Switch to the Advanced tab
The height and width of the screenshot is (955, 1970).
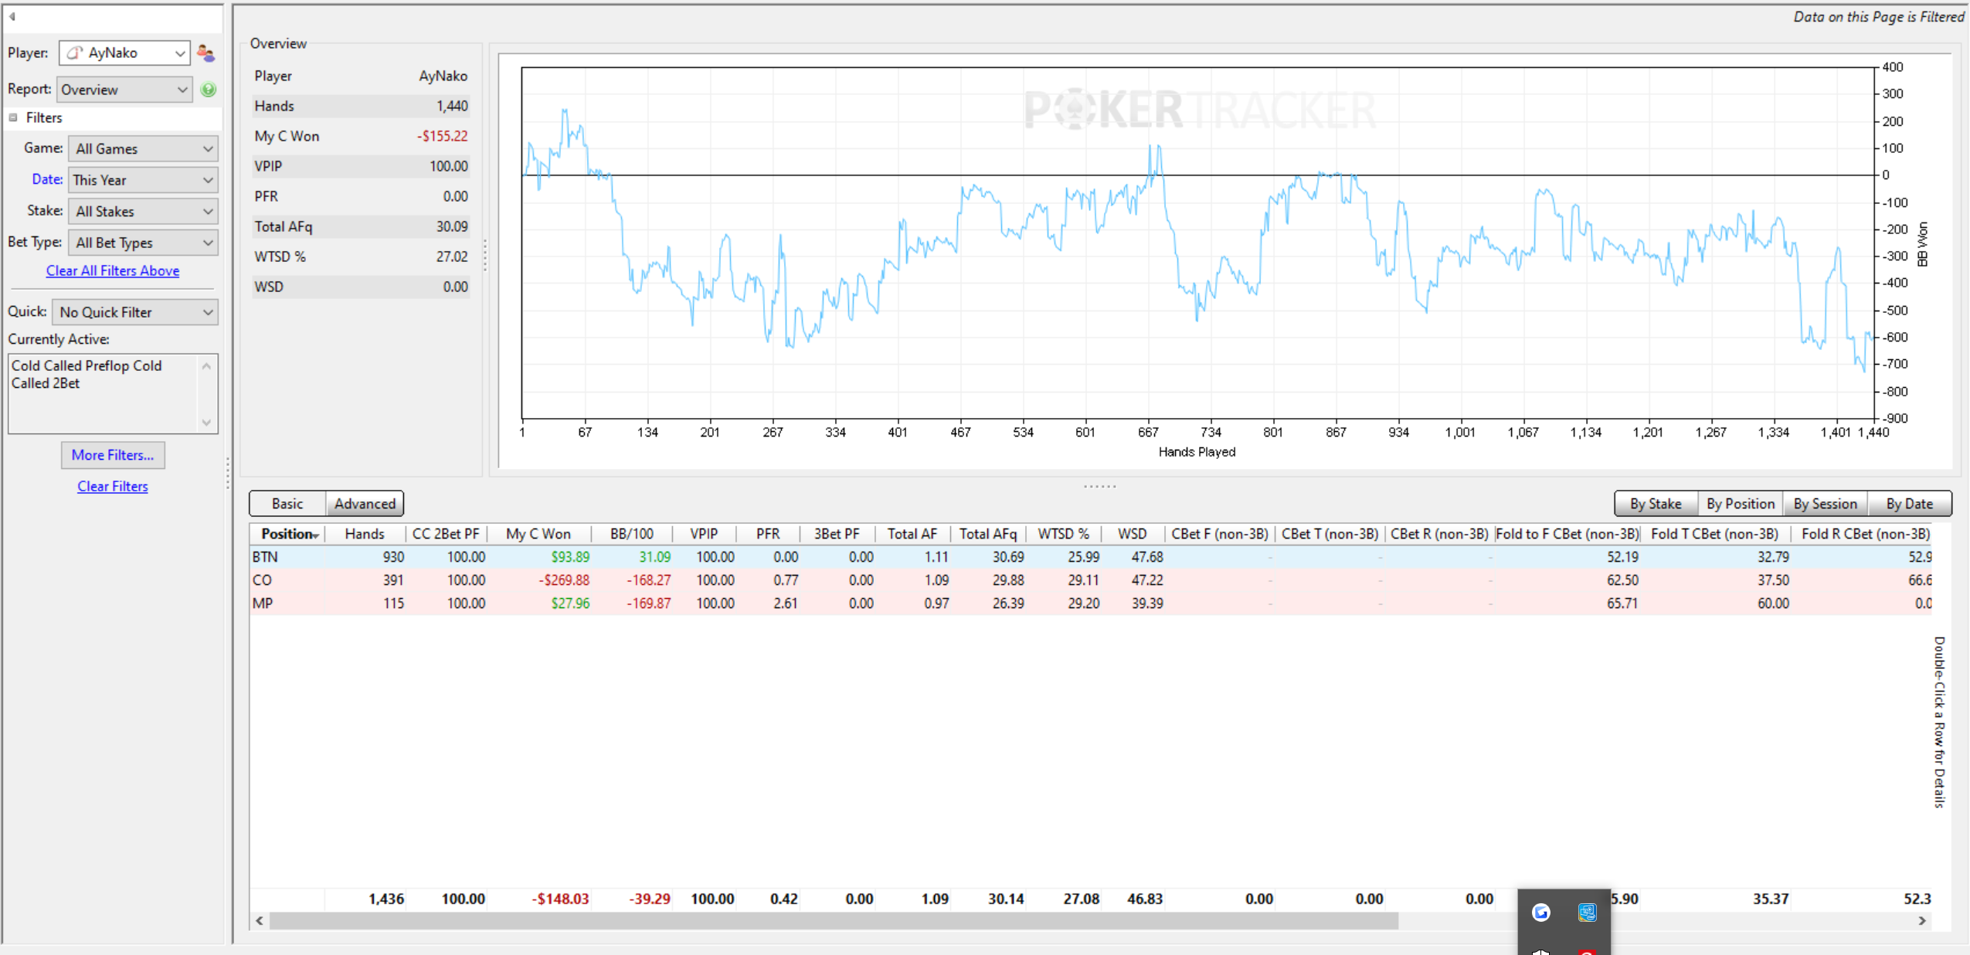(365, 504)
